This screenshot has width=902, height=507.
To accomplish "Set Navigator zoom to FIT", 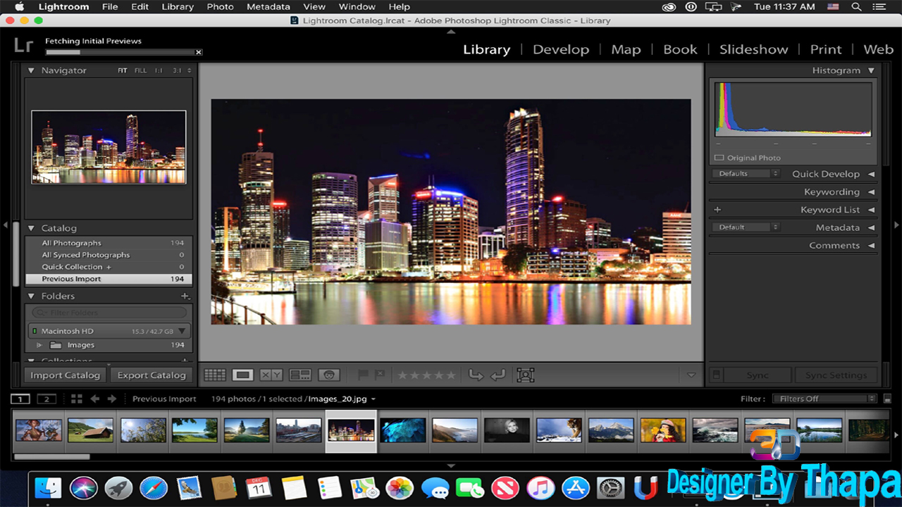I will pos(123,70).
